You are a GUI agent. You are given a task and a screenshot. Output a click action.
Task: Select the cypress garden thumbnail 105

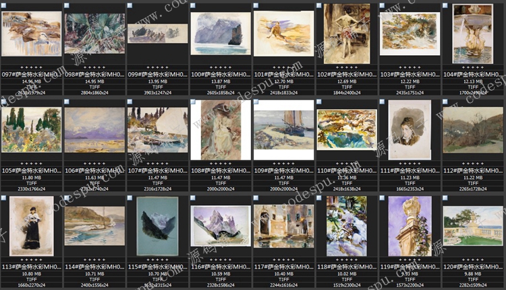[x=31, y=130]
